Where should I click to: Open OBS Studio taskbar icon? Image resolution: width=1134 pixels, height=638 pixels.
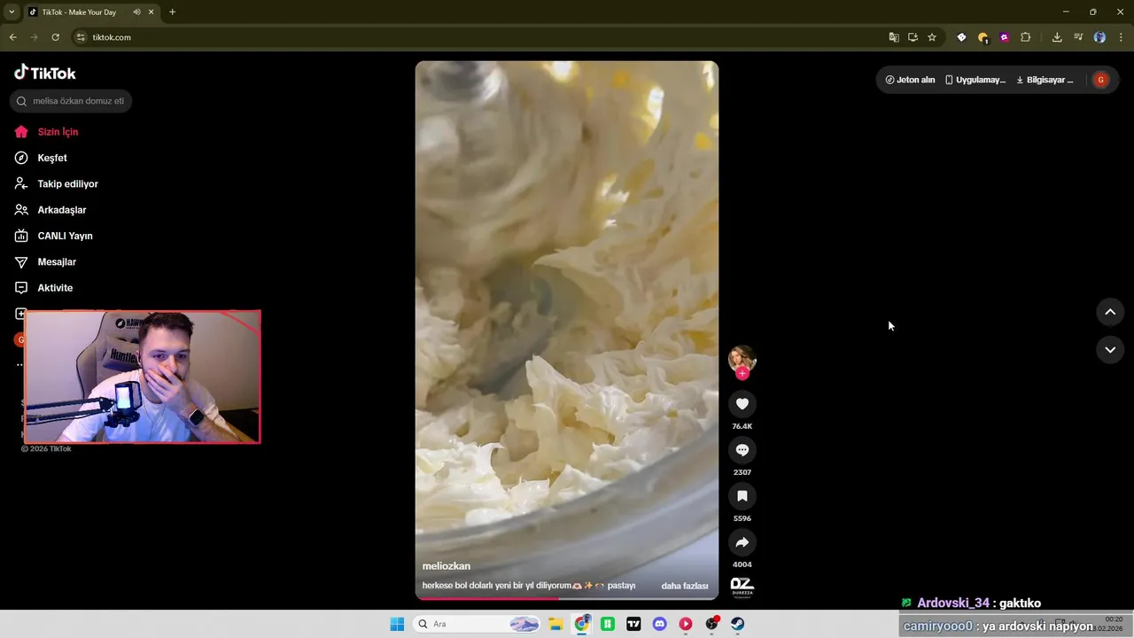click(x=711, y=624)
